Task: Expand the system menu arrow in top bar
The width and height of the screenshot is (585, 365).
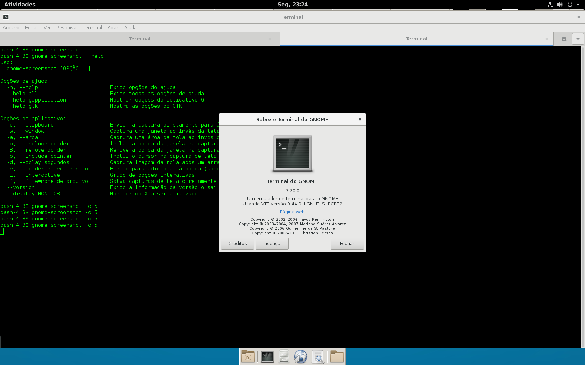Action: (x=578, y=5)
